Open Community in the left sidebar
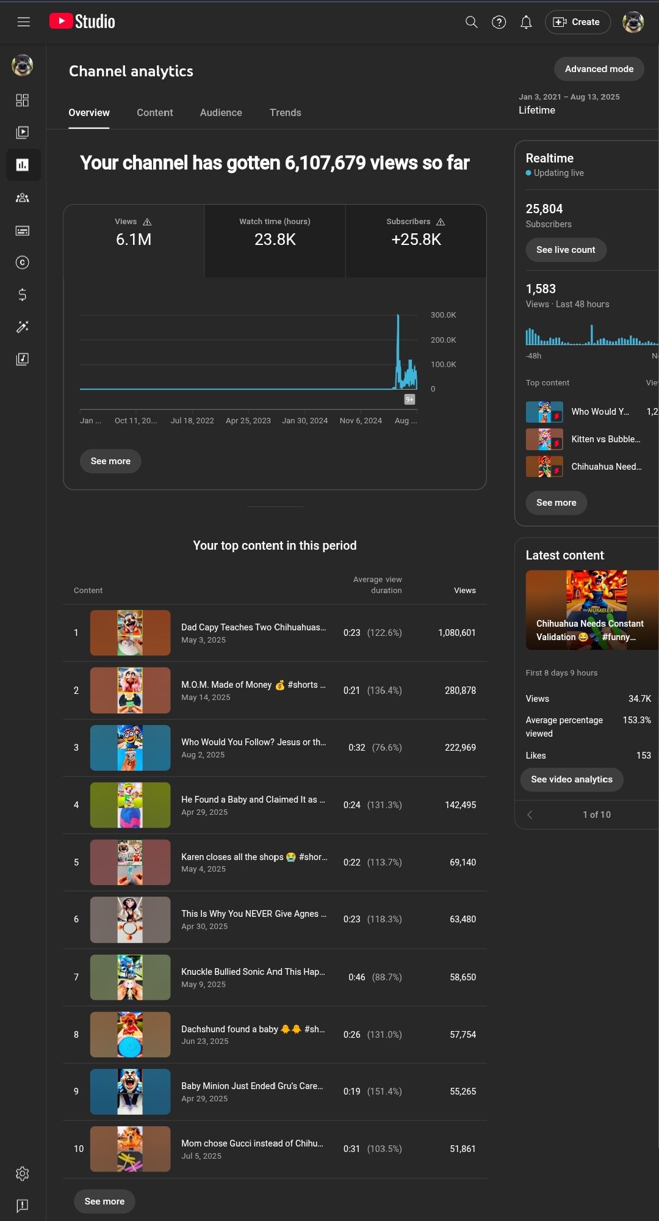Viewport: 659px width, 1221px height. [x=23, y=198]
